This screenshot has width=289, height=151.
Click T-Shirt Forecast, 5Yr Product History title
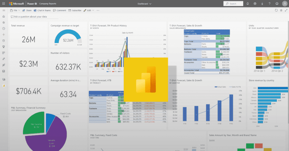(108, 26)
